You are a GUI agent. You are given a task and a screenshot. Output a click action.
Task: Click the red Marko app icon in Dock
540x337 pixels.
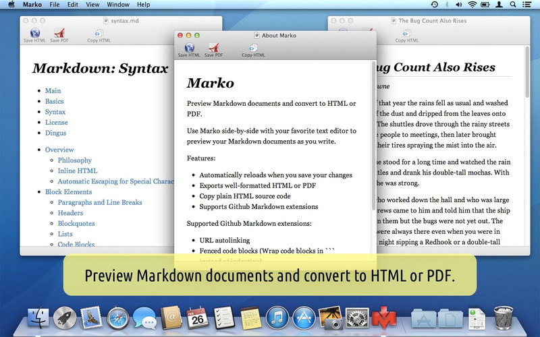(x=383, y=317)
